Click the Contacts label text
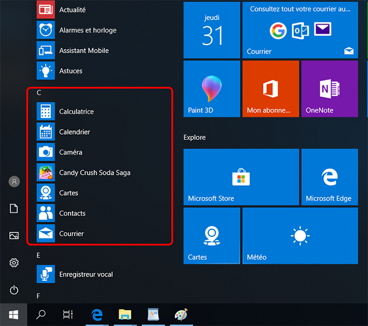Image resolution: width=368 pixels, height=326 pixels. (x=73, y=213)
